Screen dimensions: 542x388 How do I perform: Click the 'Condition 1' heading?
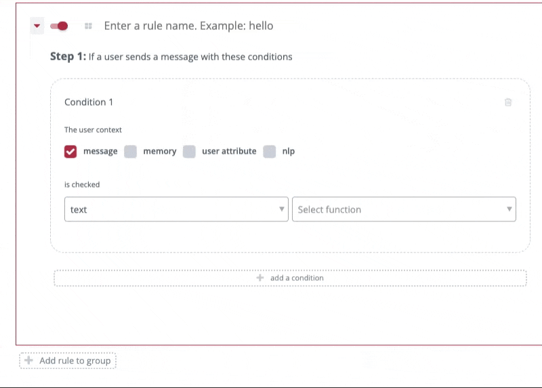pyautogui.click(x=89, y=102)
